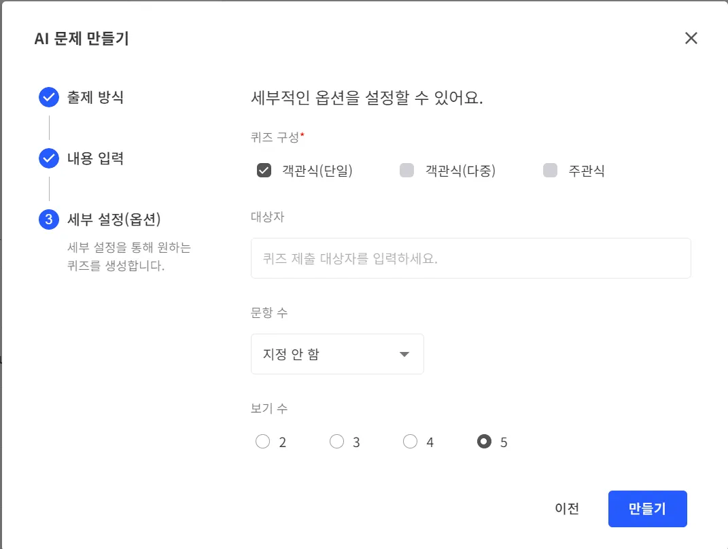This screenshot has height=549, width=728.
Task: Go to the 내용 입력 step
Action: [95, 159]
